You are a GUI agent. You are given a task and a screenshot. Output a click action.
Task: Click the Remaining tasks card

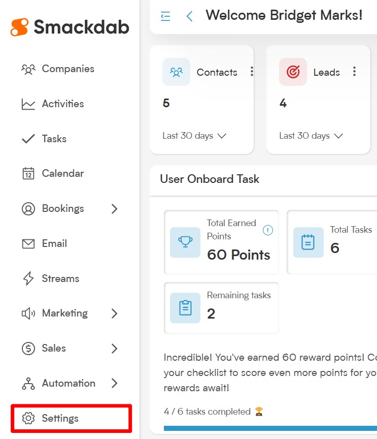click(x=221, y=308)
